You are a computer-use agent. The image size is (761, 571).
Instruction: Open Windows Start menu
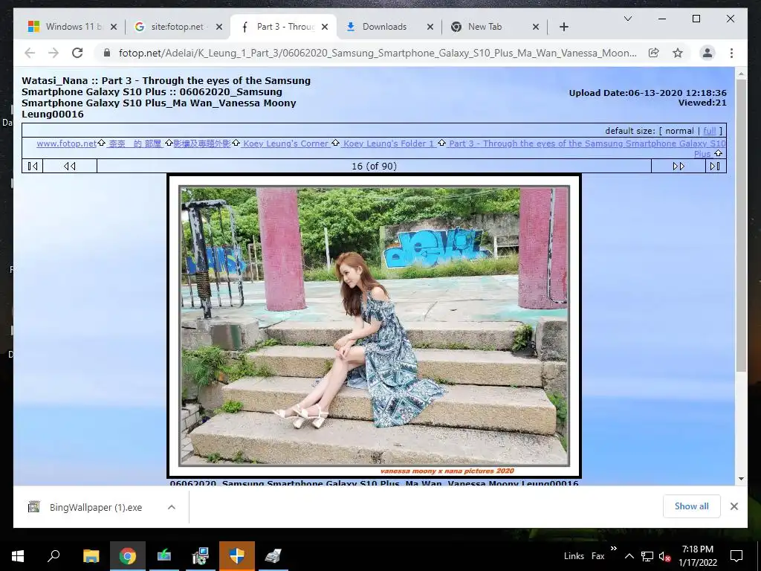click(18, 556)
